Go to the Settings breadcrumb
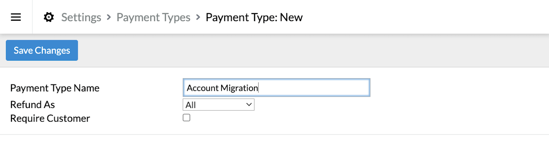Screen dimensions: 549x158 [x=81, y=17]
